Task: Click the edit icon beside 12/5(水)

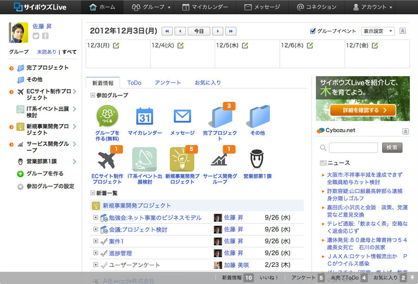Action: point(245,45)
